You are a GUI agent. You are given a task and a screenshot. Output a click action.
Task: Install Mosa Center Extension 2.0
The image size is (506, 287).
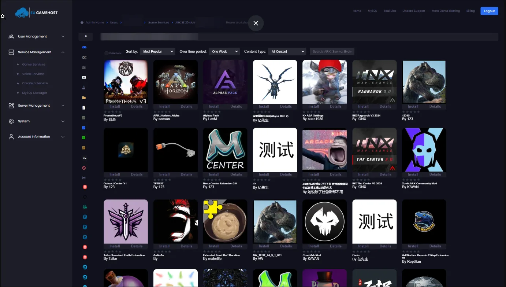click(214, 174)
